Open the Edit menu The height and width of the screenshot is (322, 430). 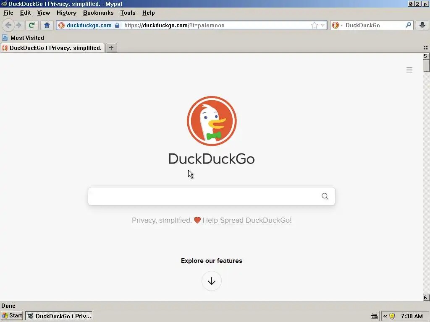pos(25,13)
